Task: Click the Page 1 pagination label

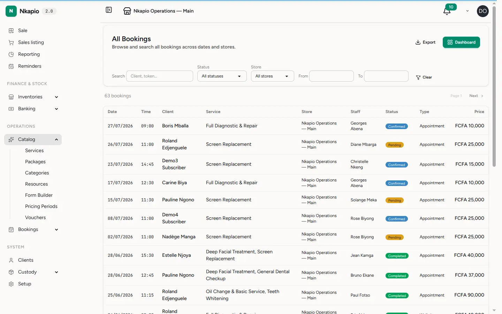Action: click(x=456, y=96)
